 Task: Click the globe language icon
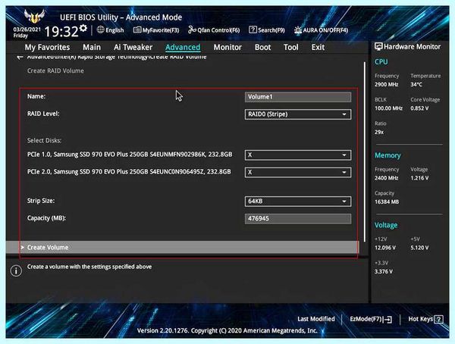pyautogui.click(x=100, y=30)
